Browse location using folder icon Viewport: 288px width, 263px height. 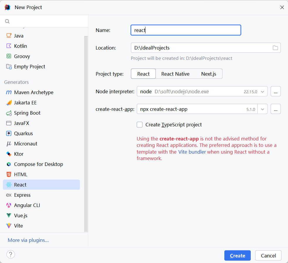point(275,48)
